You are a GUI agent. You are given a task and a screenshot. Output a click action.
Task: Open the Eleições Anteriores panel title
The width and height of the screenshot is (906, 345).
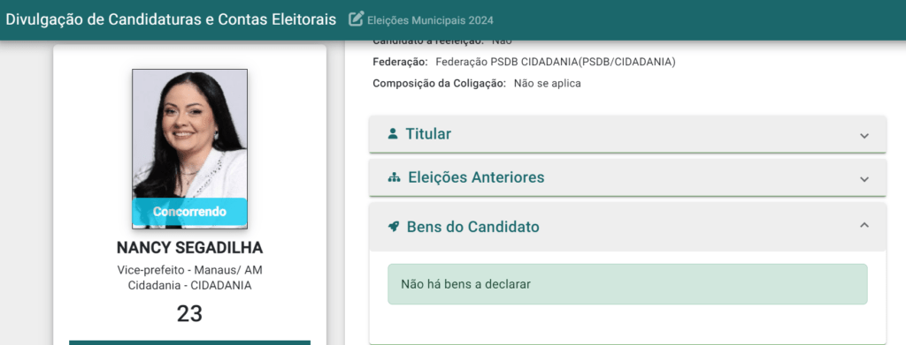(x=476, y=176)
